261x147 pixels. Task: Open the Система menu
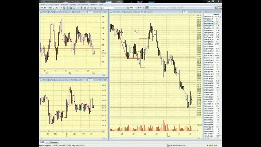(x=42, y=4)
